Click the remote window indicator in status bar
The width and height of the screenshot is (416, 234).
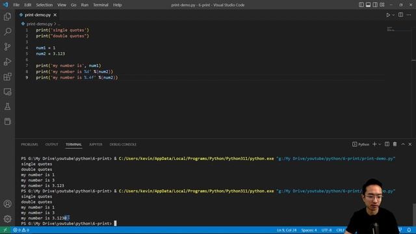5,230
